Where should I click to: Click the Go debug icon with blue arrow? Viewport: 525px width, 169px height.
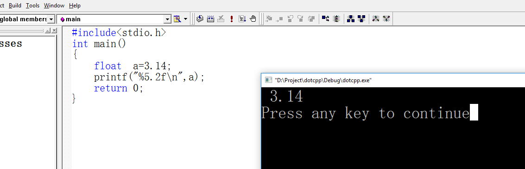[242, 18]
